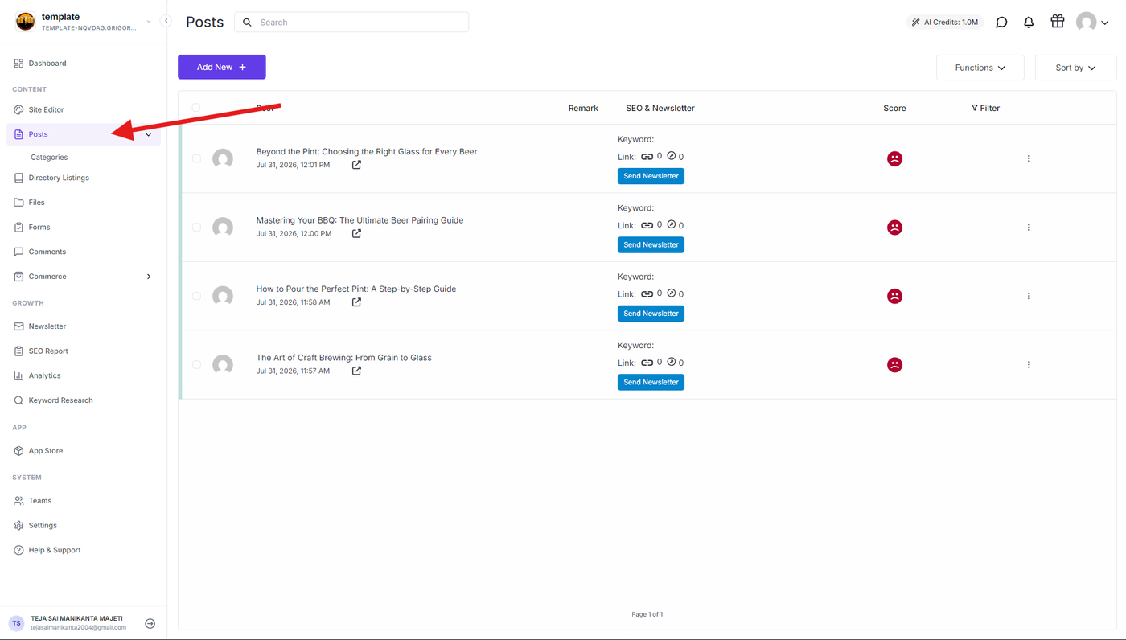1126x640 pixels.
Task: Click the gift box icon
Action: [1058, 22]
